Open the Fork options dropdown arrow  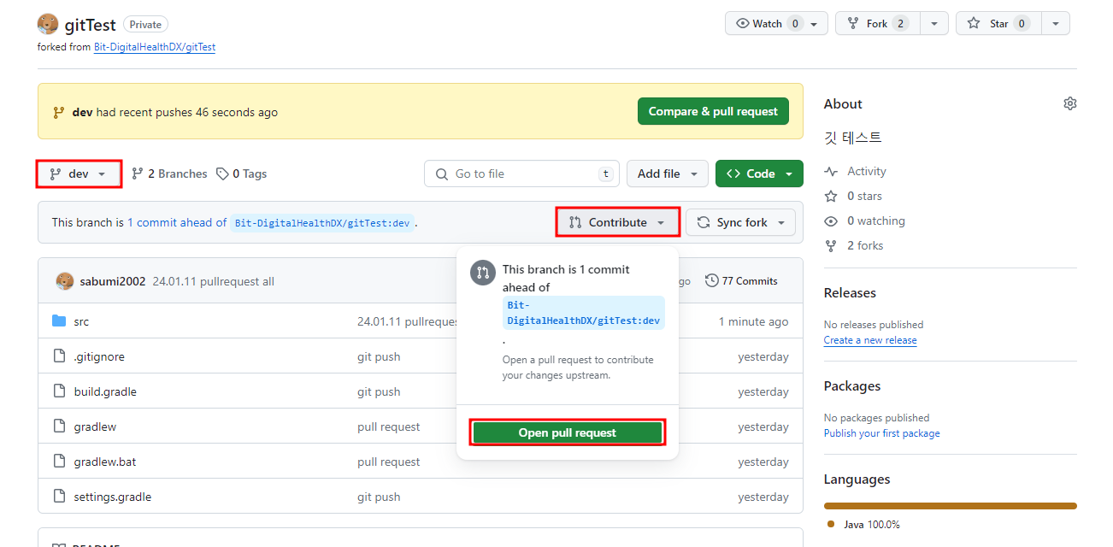[x=934, y=24]
